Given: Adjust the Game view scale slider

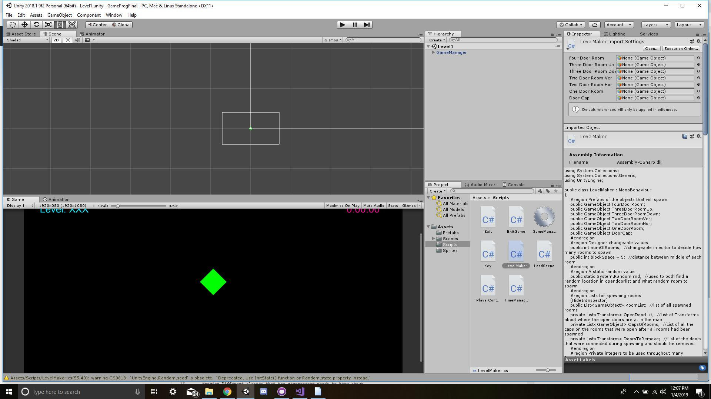Looking at the screenshot, I should click(x=117, y=205).
